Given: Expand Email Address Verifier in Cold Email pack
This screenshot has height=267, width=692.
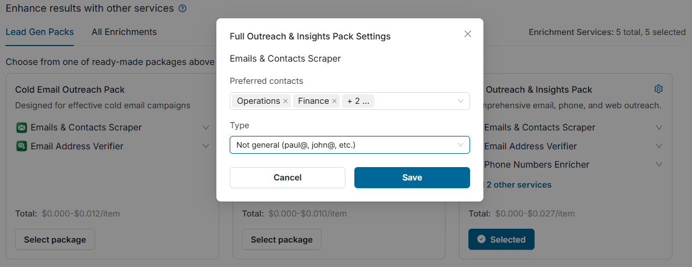Looking at the screenshot, I should (206, 147).
